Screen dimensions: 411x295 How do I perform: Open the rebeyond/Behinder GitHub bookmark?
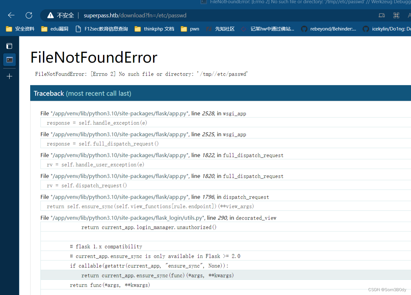click(x=329, y=29)
